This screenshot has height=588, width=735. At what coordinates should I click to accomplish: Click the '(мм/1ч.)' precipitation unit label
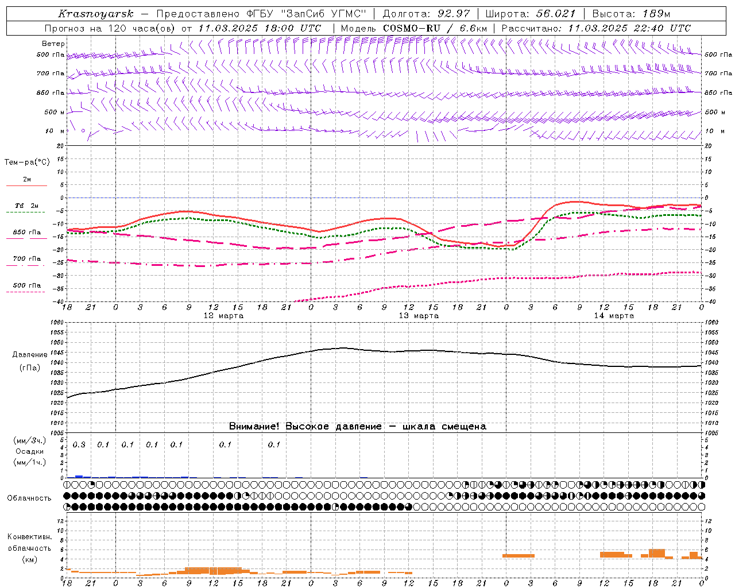coord(29,462)
